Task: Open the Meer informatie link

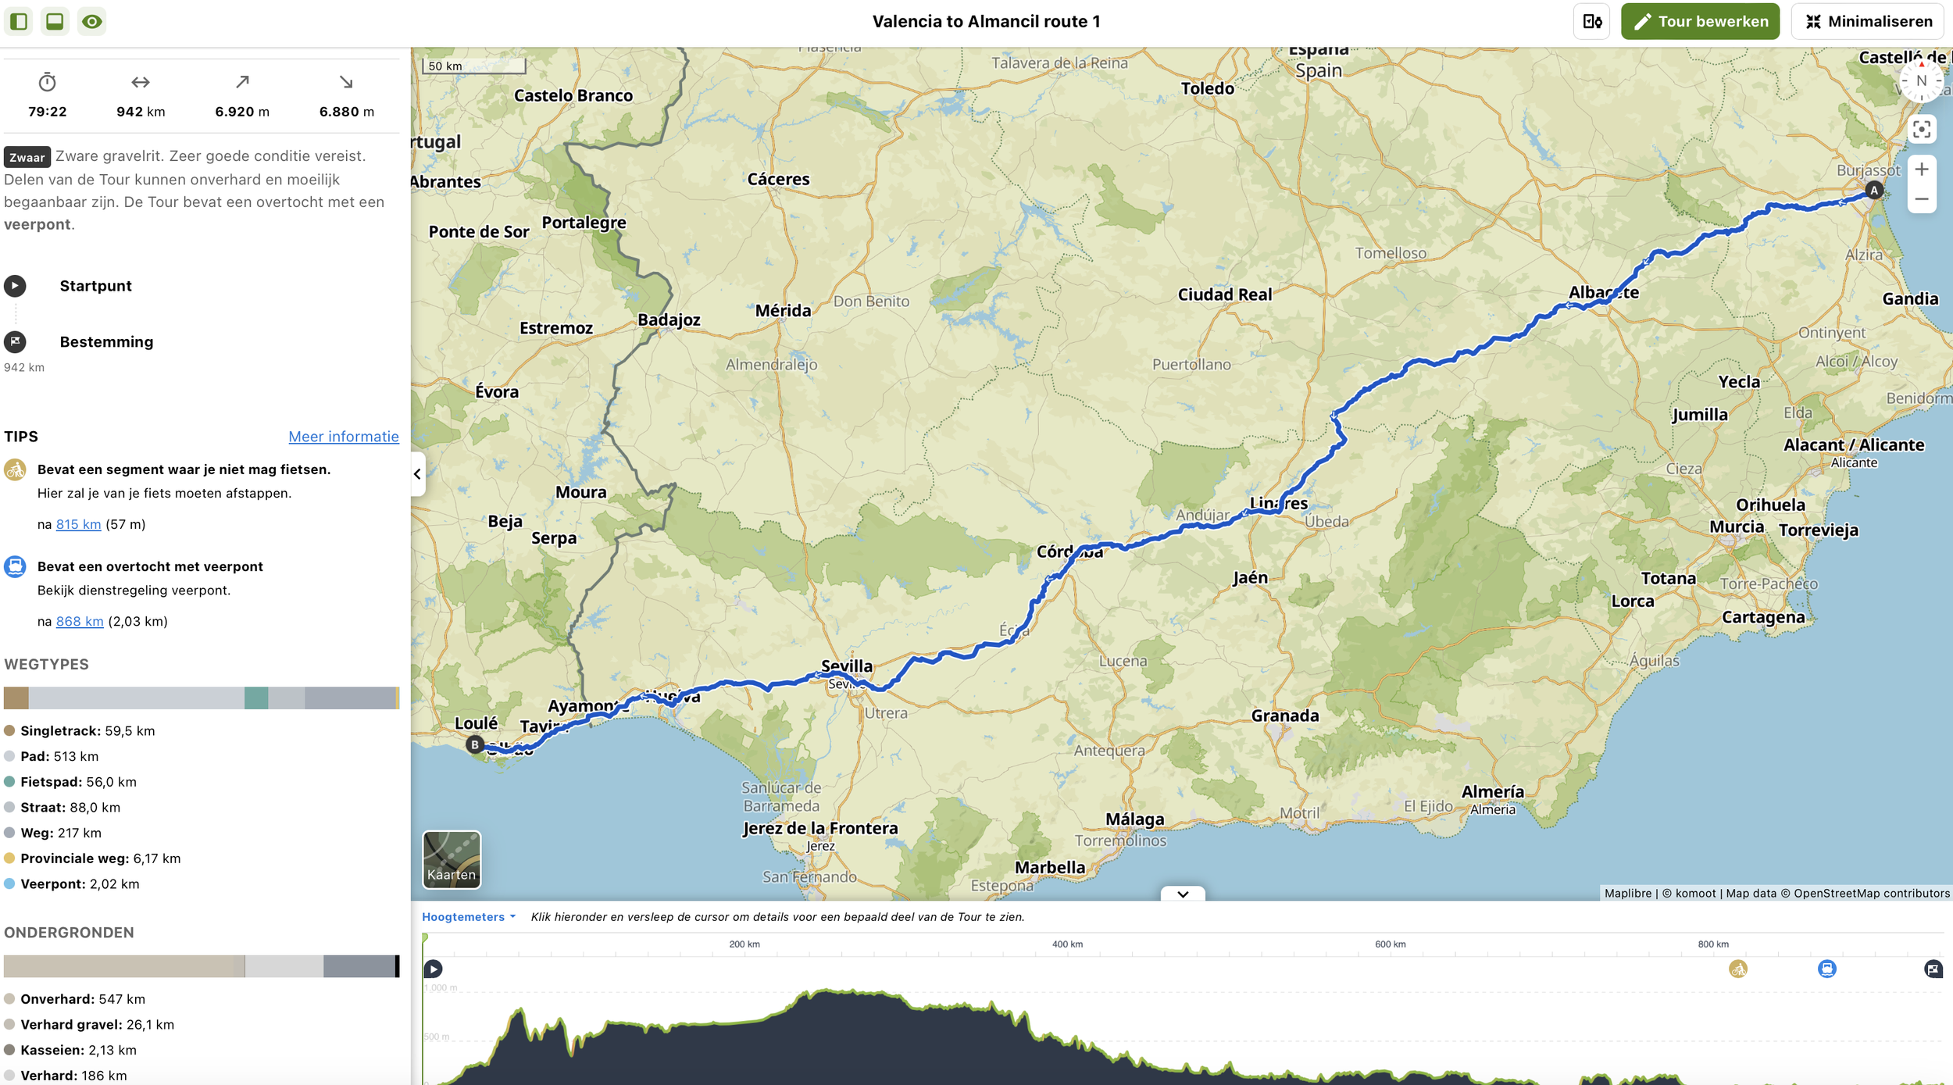Action: coord(343,437)
